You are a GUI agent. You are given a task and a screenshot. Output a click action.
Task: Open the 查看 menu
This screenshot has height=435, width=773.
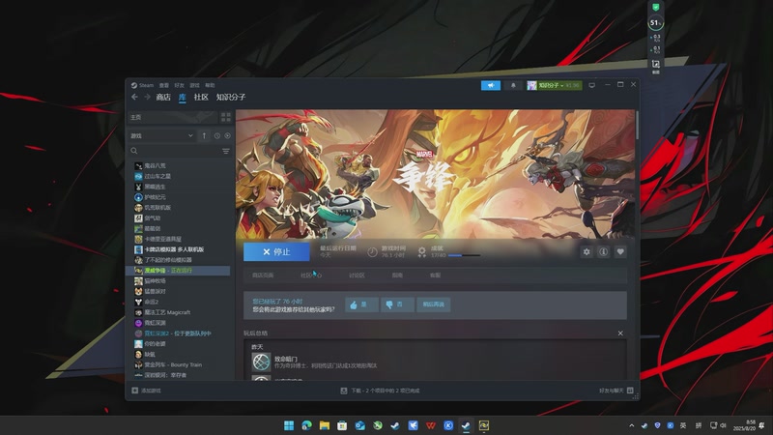pos(163,85)
